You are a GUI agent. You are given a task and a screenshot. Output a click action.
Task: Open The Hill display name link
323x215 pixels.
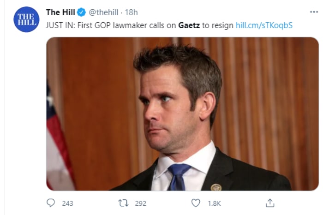[x=61, y=12]
